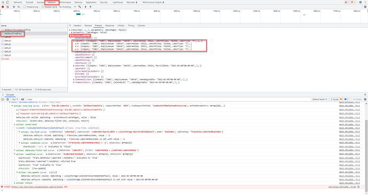Enable the Disable cache checkbox
The width and height of the screenshot is (368, 195).
43,7
